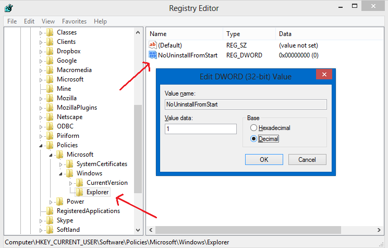Select the Hexadecimal base option
The image size is (388, 248).
pyautogui.click(x=253, y=128)
